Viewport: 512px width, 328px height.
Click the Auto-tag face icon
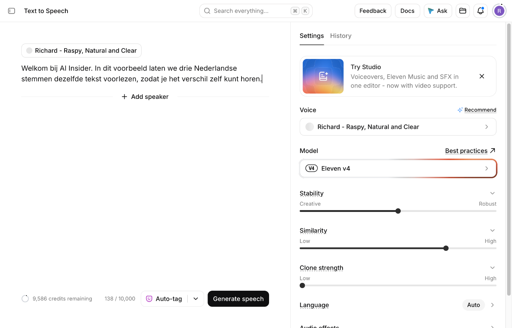tap(149, 299)
